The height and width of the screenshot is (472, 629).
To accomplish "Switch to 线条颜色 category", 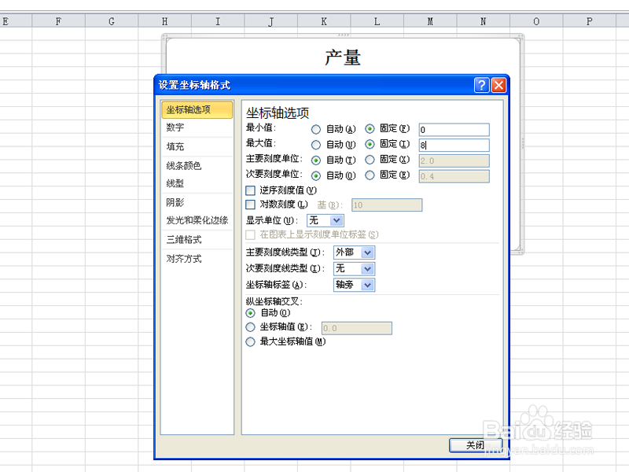I will click(x=197, y=165).
